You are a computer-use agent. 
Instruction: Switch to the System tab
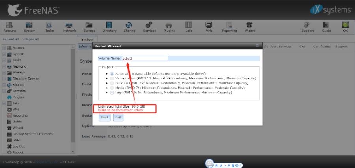click(x=87, y=39)
